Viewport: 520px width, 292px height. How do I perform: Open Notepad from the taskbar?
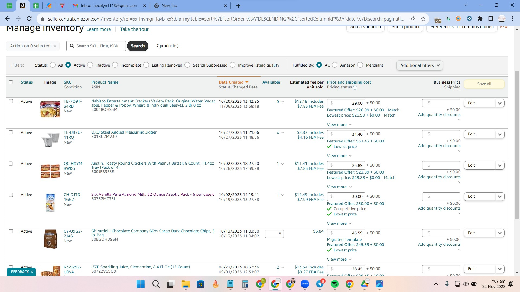[x=230, y=284]
